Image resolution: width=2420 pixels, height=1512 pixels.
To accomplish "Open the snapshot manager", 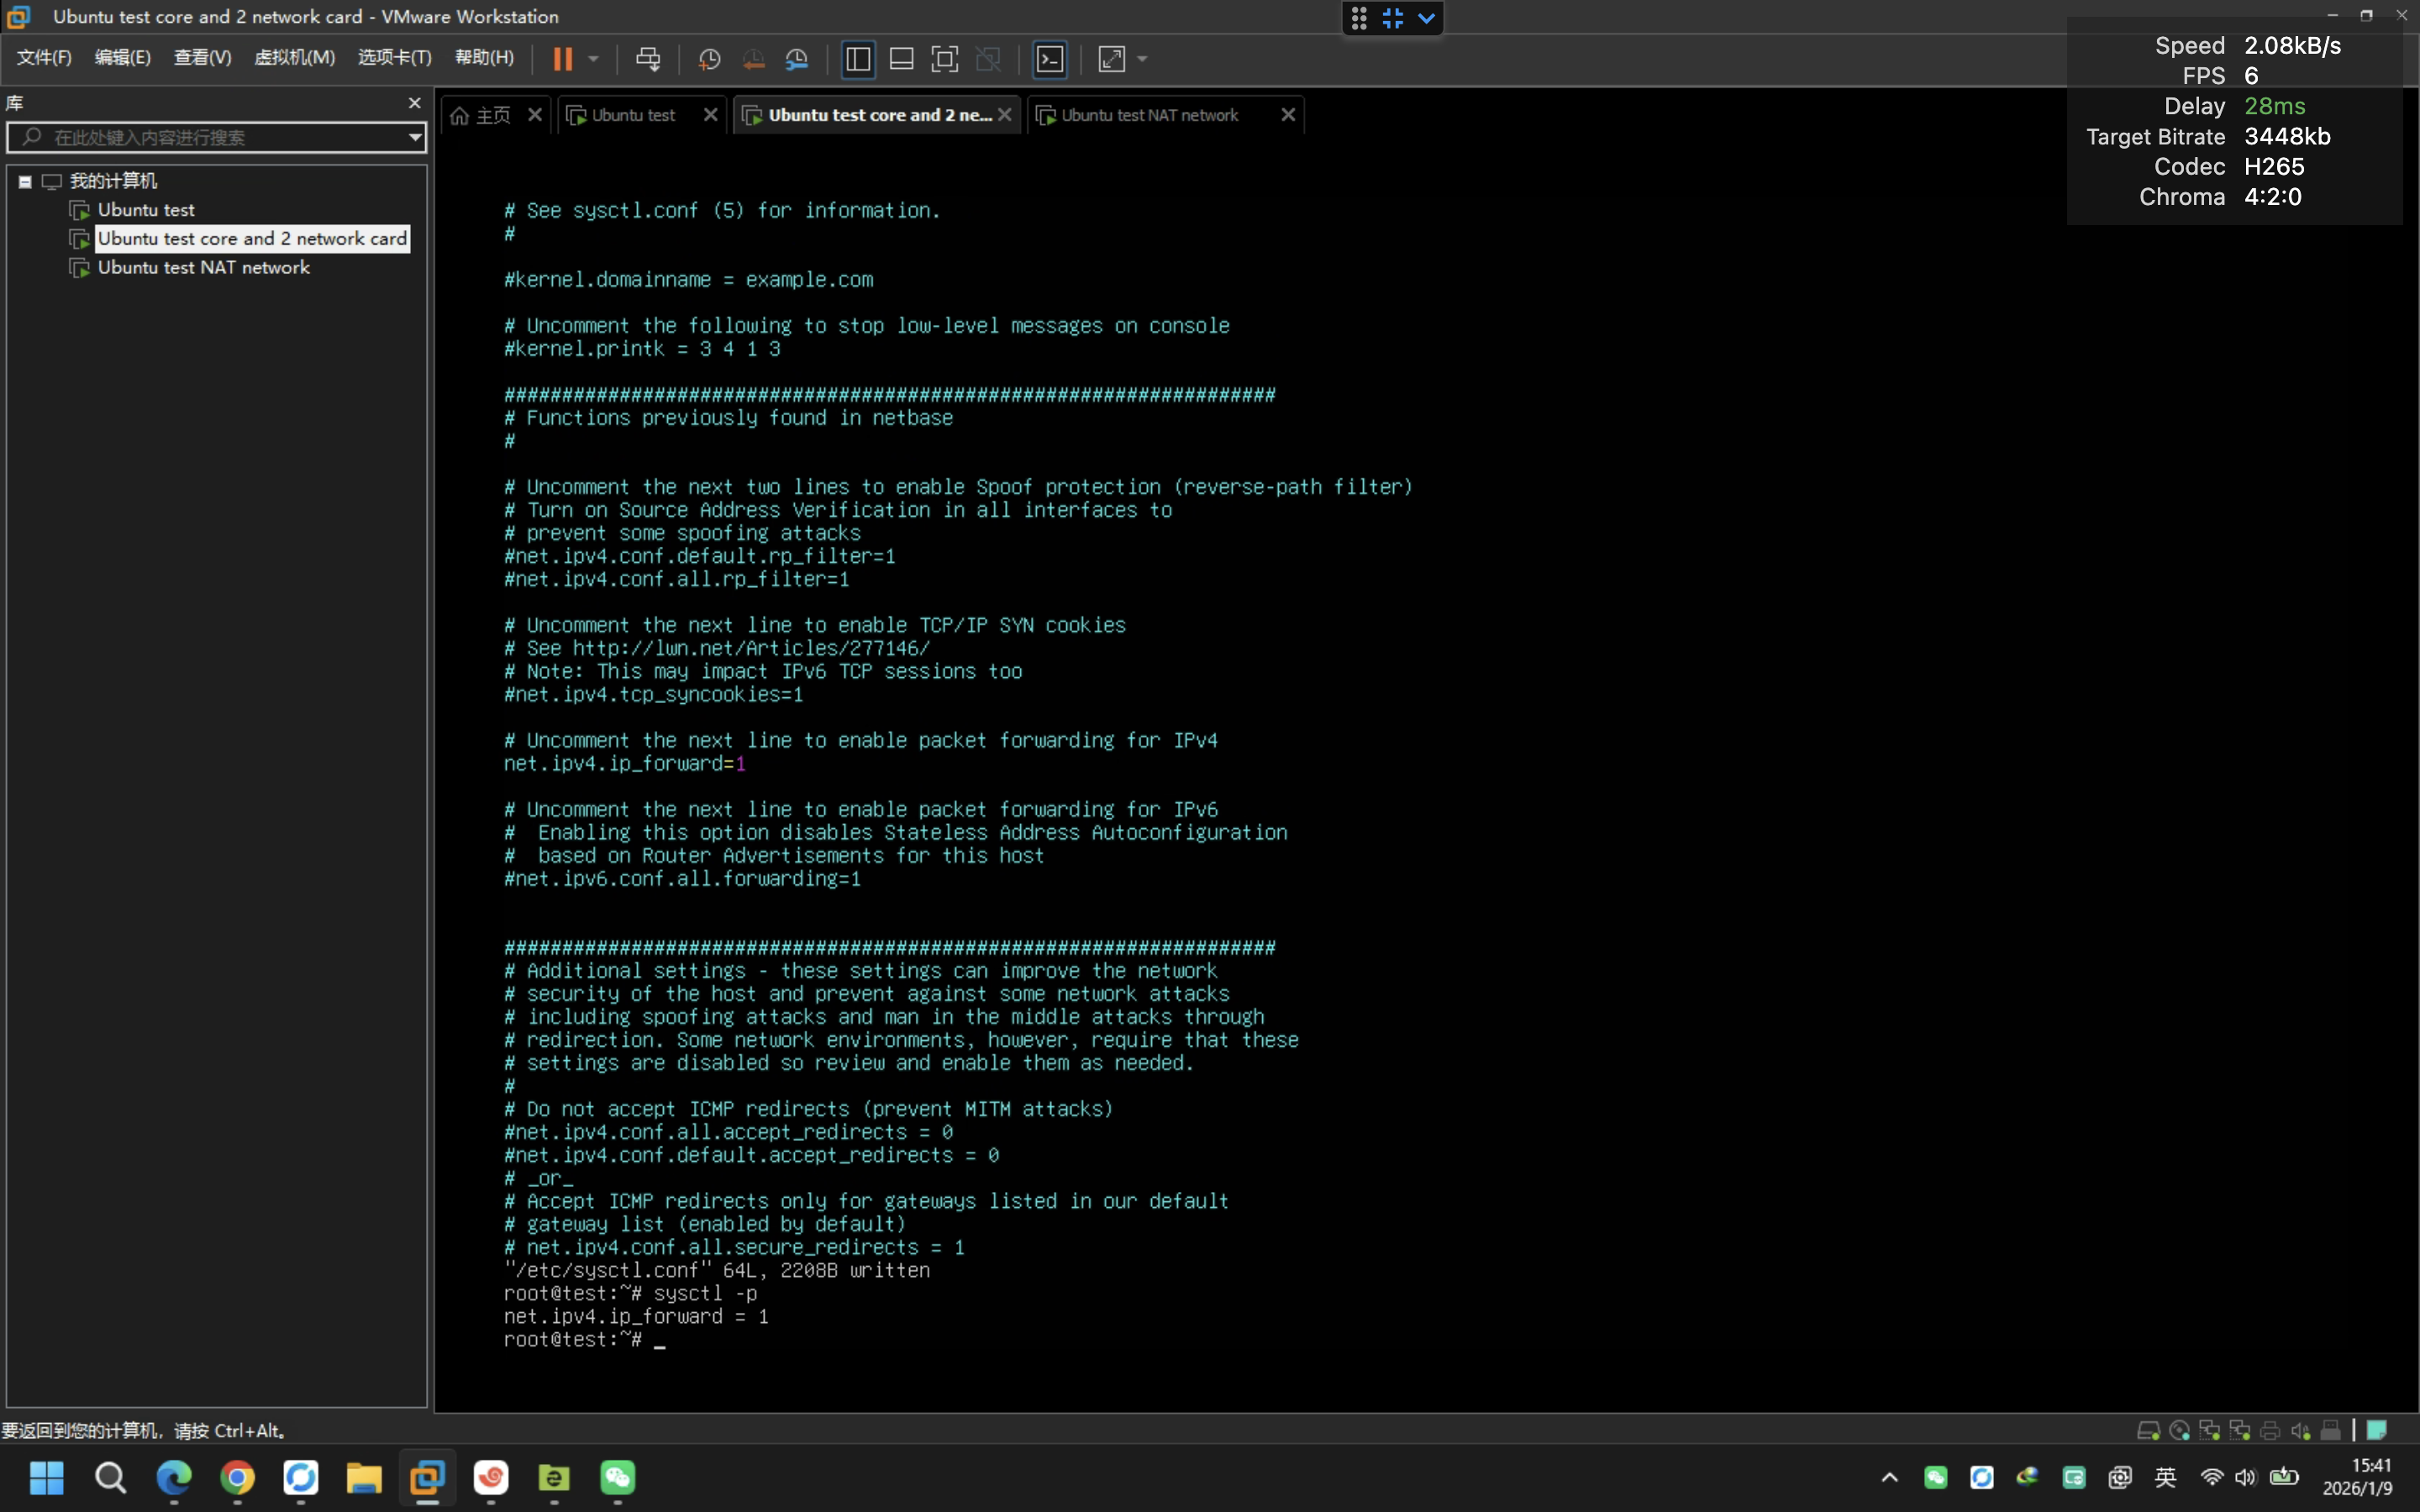I will (x=797, y=59).
